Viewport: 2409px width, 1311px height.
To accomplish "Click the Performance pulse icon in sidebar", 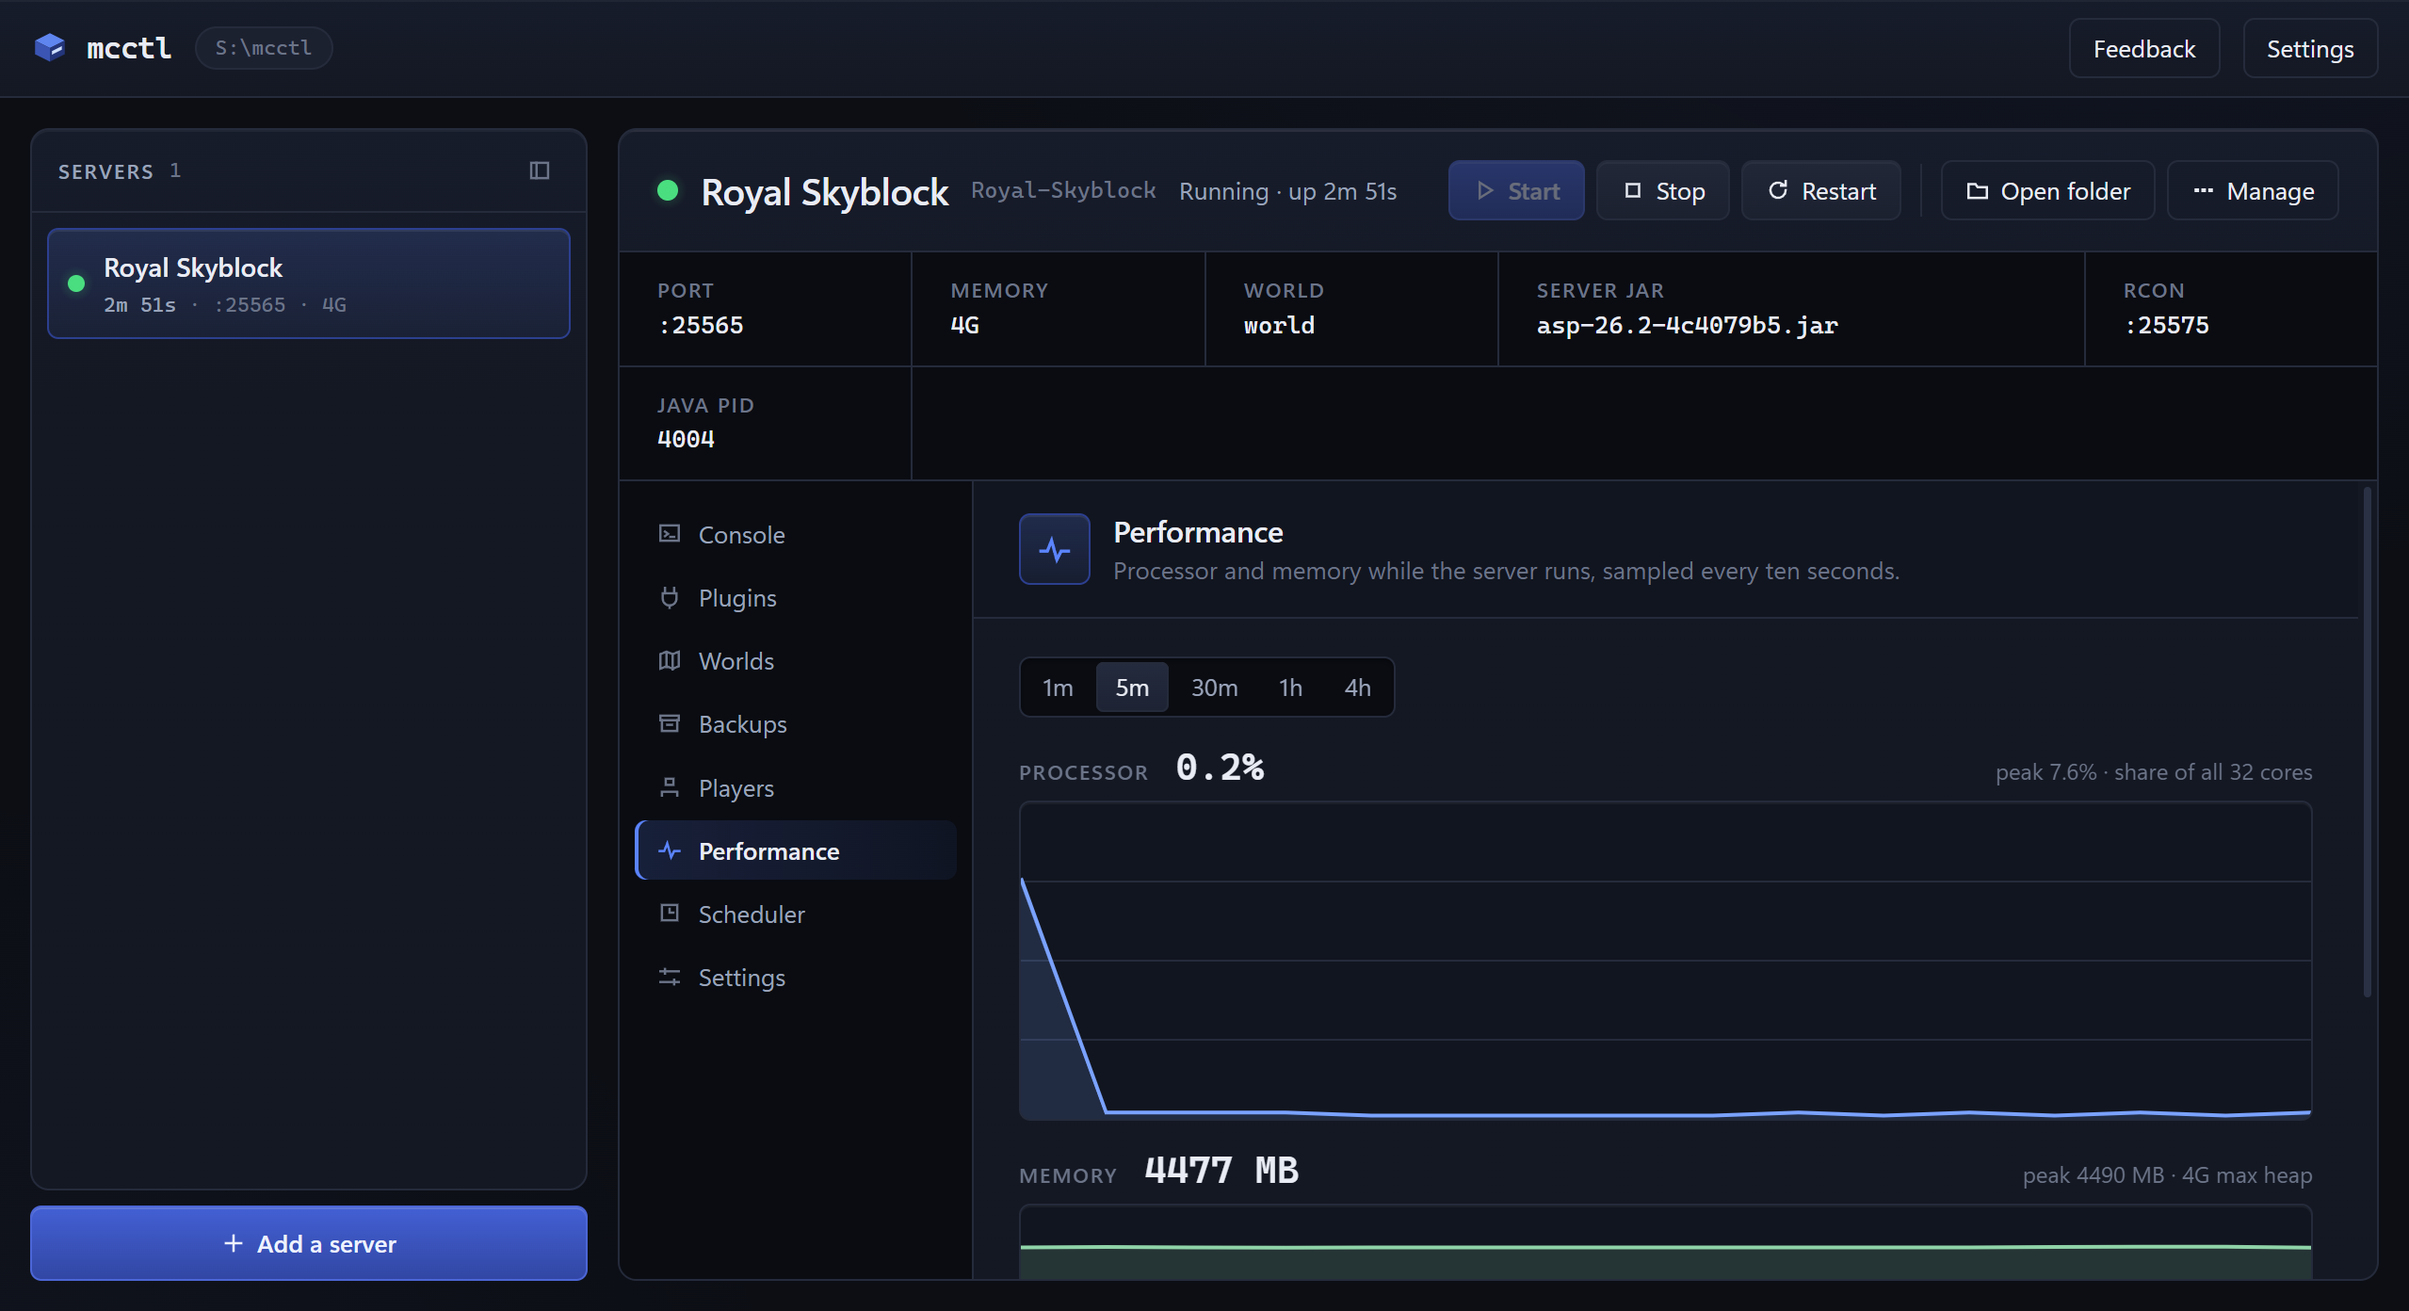I will click(x=670, y=850).
